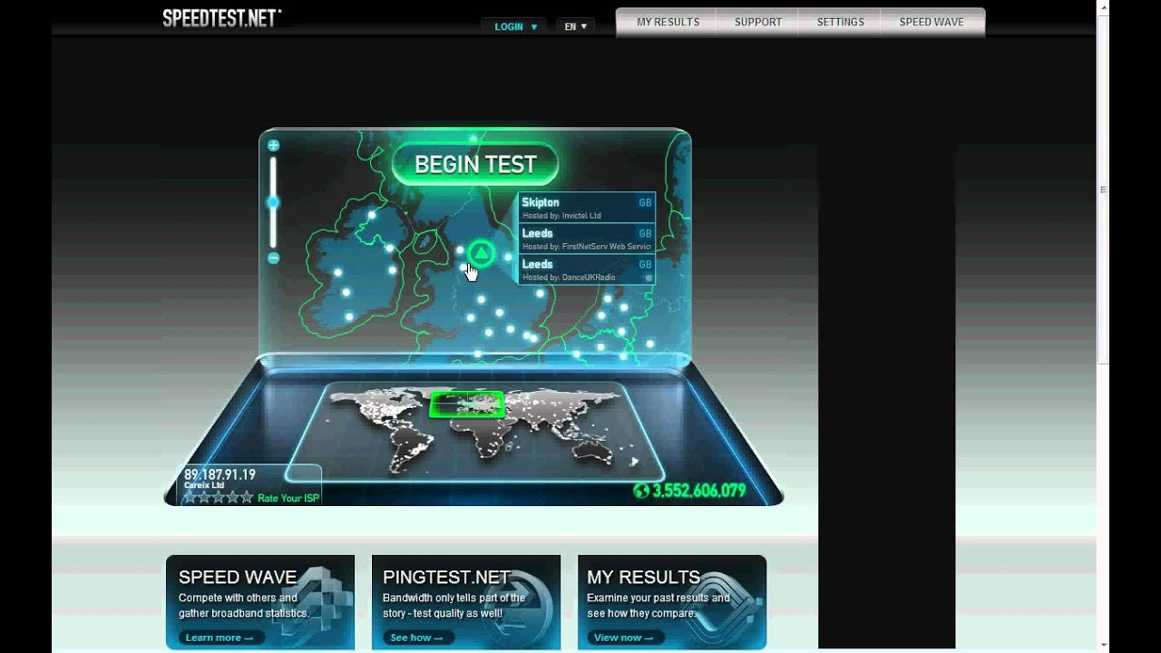Click See how in Pingtest.net card
The height and width of the screenshot is (653, 1161).
[x=416, y=638]
